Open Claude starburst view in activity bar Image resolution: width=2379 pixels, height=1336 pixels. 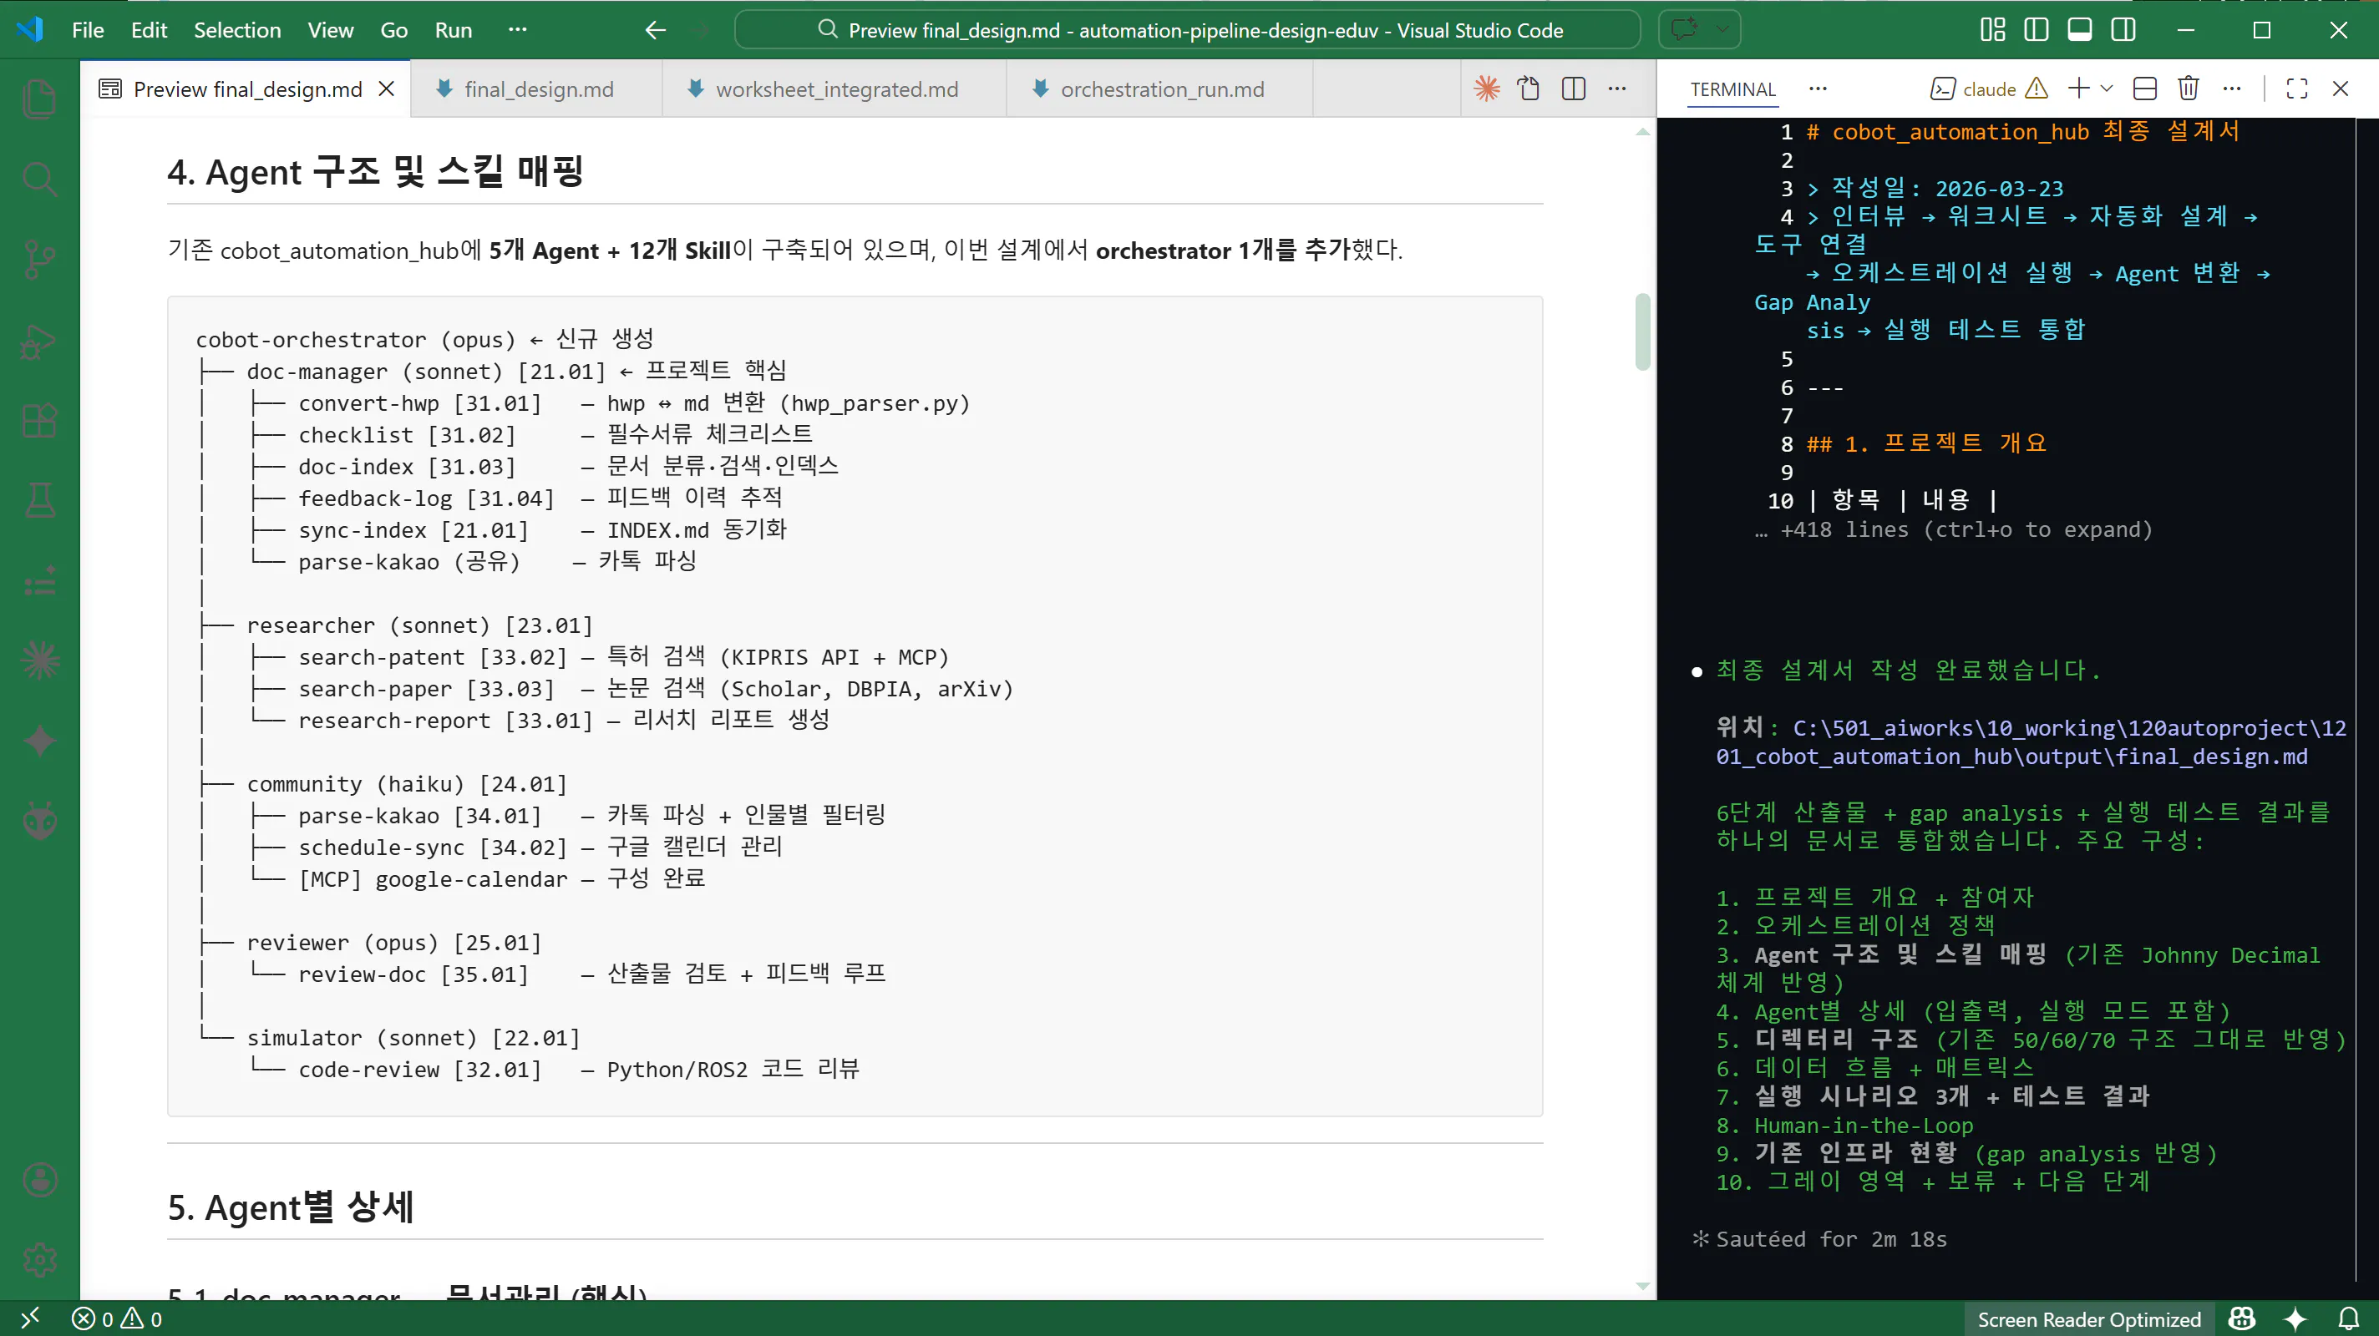click(x=40, y=661)
